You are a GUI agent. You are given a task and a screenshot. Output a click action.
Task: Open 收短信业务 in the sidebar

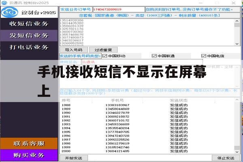pyautogui.click(x=29, y=24)
